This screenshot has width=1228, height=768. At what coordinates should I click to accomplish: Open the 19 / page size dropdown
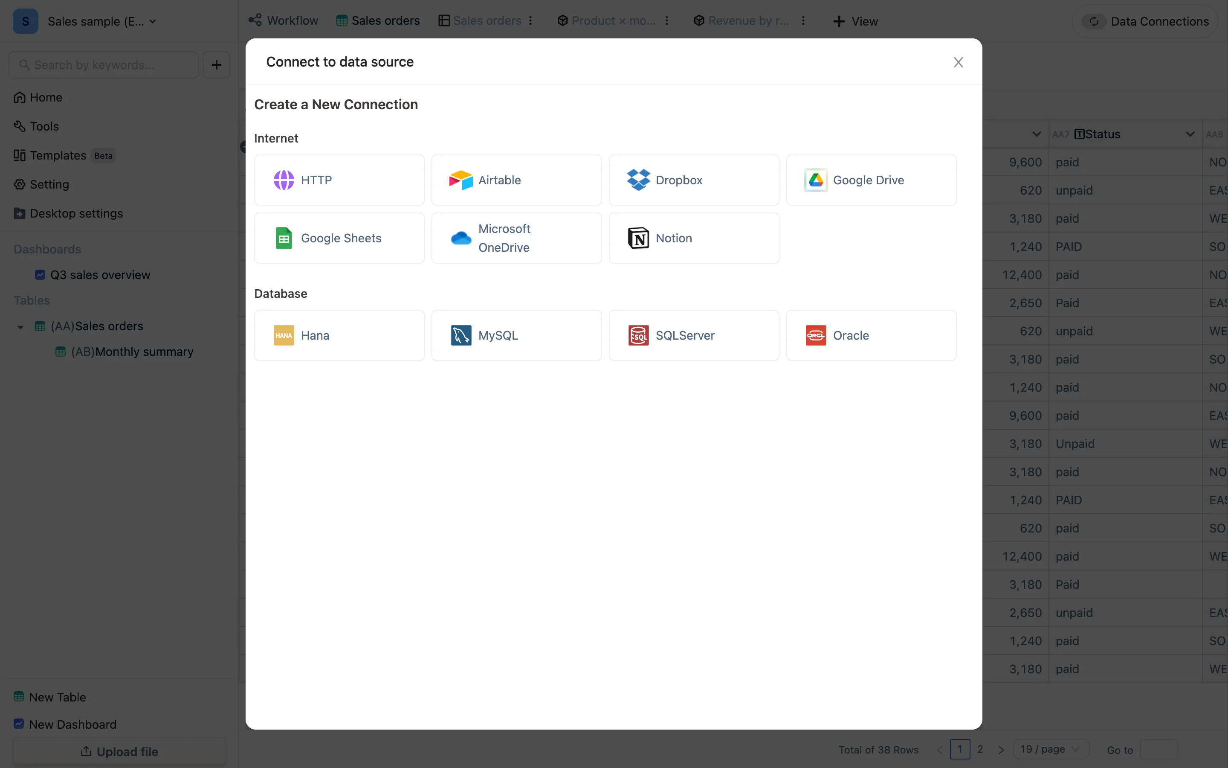1051,749
